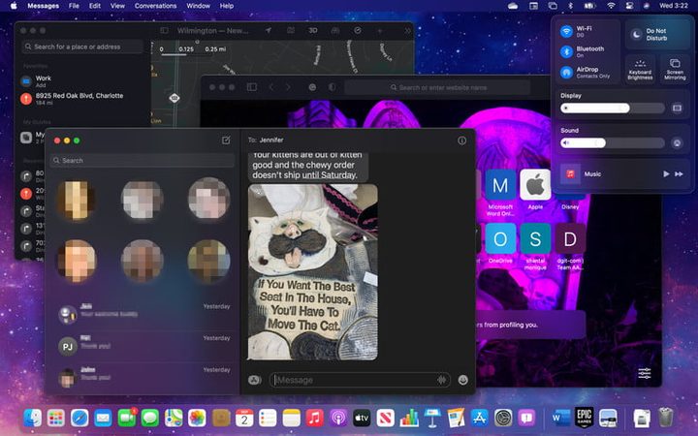Click the audio record waveform icon
This screenshot has height=436, width=698.
tap(442, 380)
